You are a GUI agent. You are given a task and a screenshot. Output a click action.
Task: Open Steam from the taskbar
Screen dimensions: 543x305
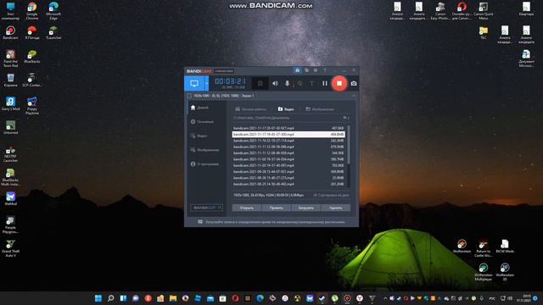pyautogui.click(x=322, y=298)
